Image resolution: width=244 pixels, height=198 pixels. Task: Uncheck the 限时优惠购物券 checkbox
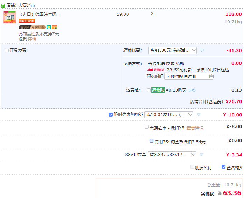tap(111, 115)
